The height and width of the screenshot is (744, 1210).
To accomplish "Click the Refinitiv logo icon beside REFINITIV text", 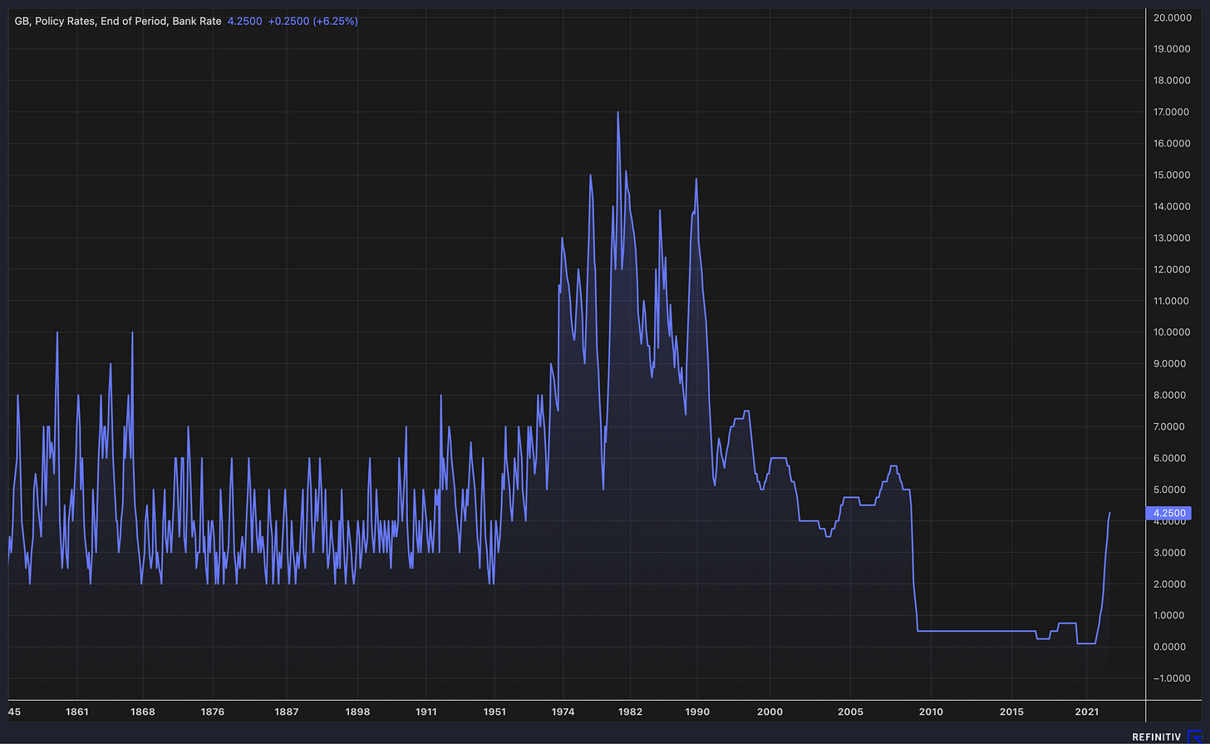I will coord(1194,737).
